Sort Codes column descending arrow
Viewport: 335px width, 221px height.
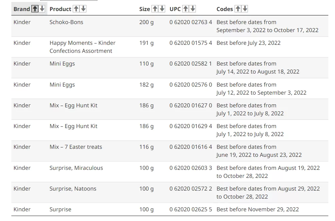tap(245, 9)
